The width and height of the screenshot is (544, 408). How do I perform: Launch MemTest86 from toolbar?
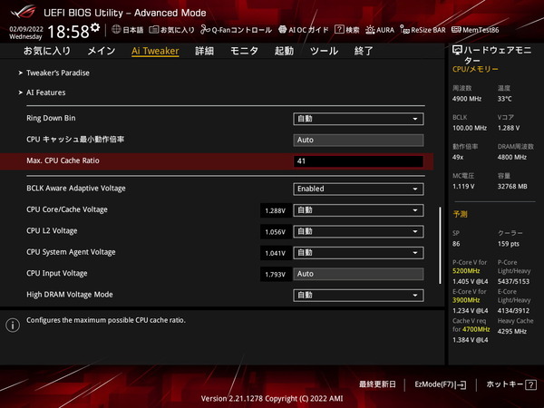457,29
